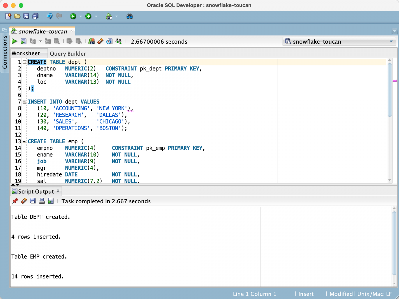Click the binoculars Find DB Object icon

pos(129,16)
